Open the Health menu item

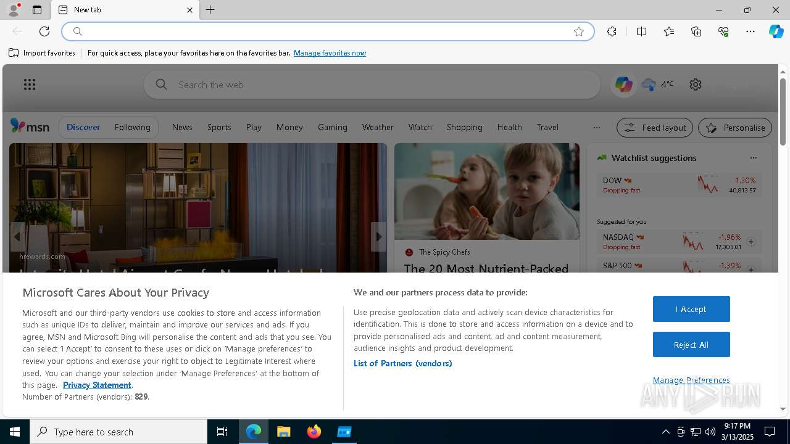pyautogui.click(x=509, y=127)
